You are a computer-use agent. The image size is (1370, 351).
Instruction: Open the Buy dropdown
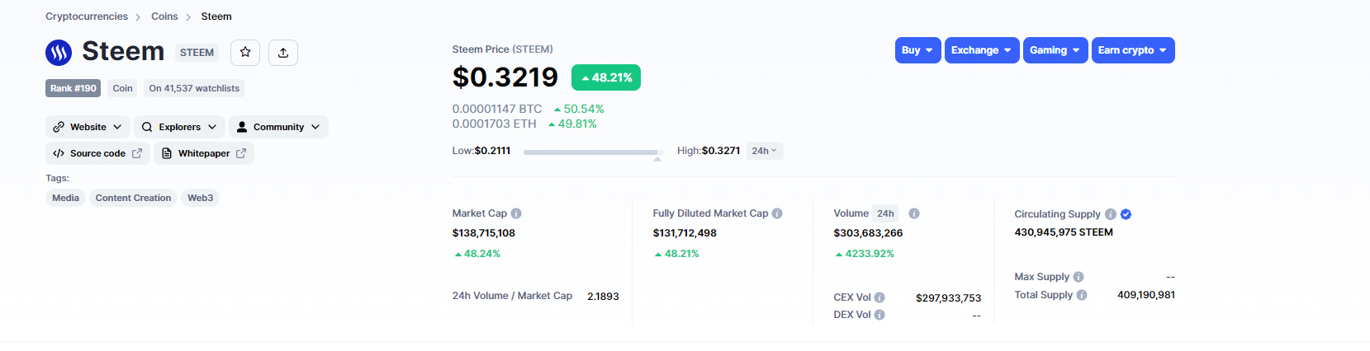(x=917, y=50)
